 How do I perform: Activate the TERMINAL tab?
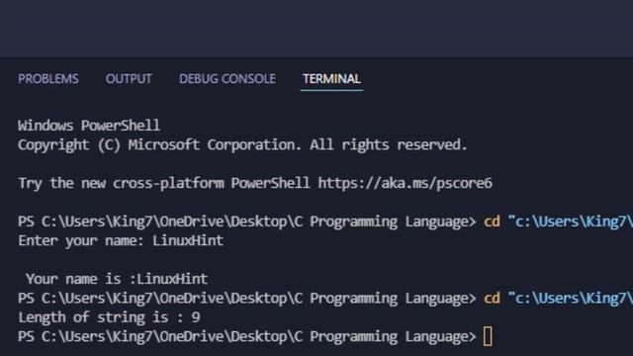pyautogui.click(x=331, y=79)
